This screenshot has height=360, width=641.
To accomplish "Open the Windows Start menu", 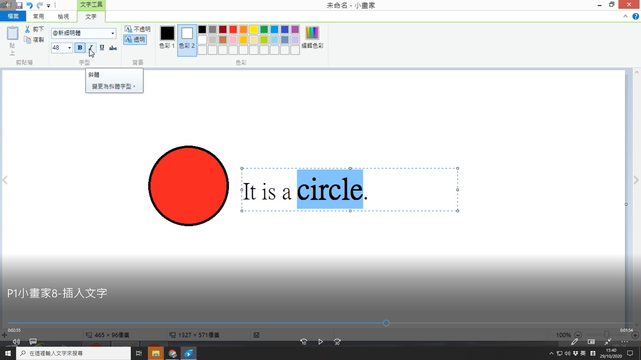I will 8,353.
